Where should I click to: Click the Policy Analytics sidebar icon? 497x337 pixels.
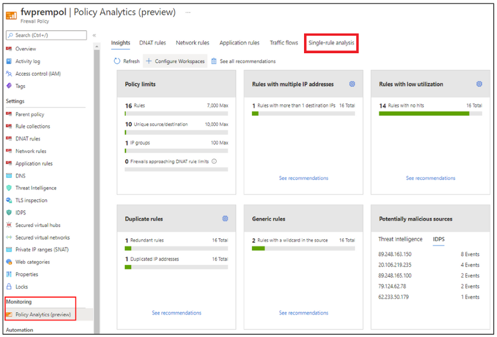[x=9, y=314]
